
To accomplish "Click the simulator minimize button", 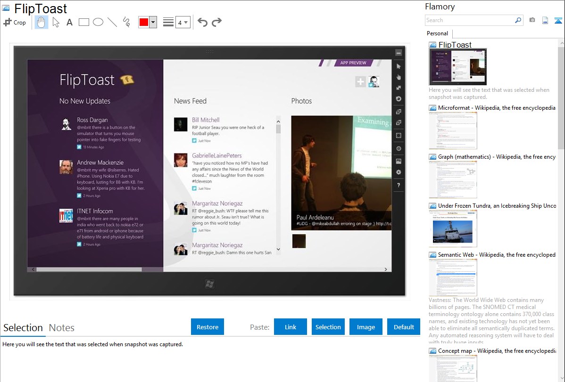I will 399,53.
